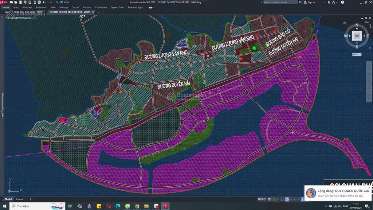Open File Explorer from the taskbar
The image size is (373, 210).
point(146,206)
